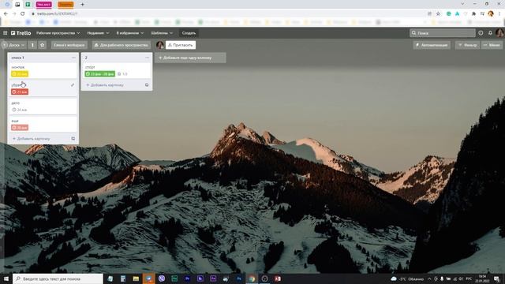
Task: Open the search tabs chevron in Chrome
Action: [463, 4]
